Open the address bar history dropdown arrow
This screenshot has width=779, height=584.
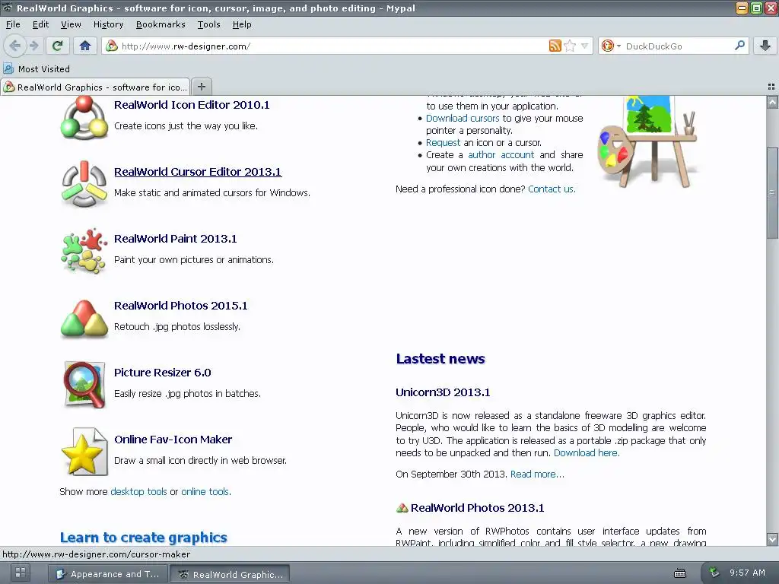point(584,46)
